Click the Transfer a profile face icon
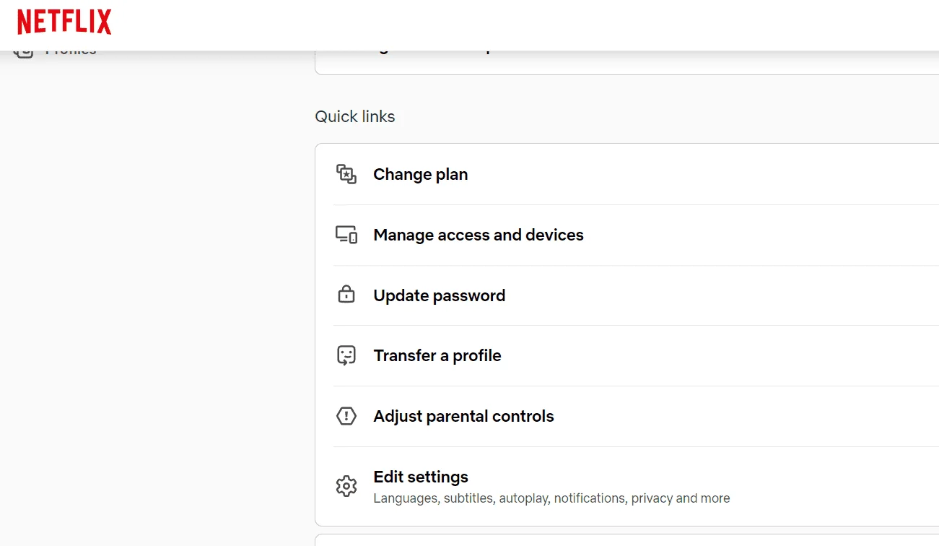Viewport: 939px width, 546px height. pyautogui.click(x=346, y=355)
